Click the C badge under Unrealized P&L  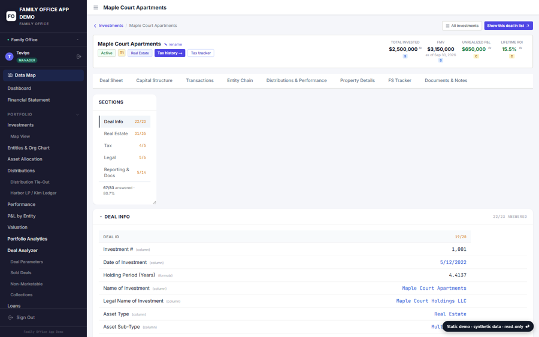point(476,56)
